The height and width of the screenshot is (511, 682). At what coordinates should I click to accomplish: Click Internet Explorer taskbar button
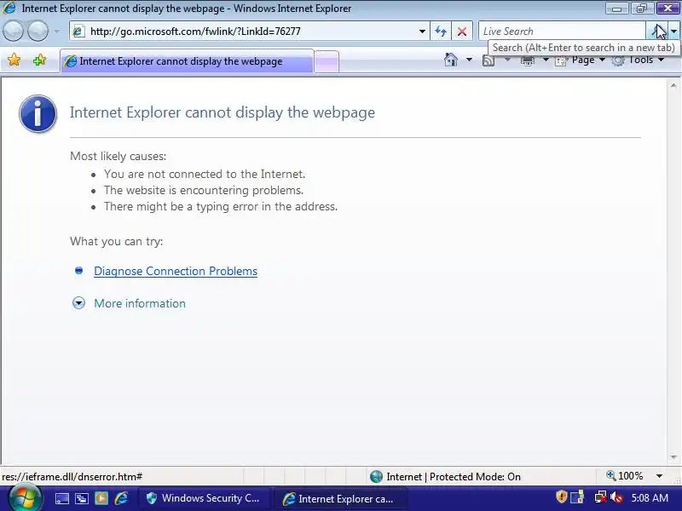coord(339,499)
